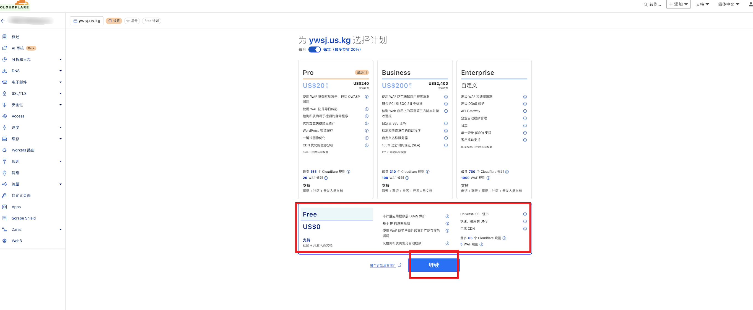This screenshot has height=310, width=753.
Task: Open AI 审核 Beta sidebar item
Action: click(x=24, y=48)
